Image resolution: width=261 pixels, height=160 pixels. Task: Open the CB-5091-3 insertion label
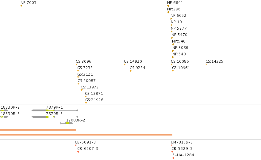tap(85, 142)
